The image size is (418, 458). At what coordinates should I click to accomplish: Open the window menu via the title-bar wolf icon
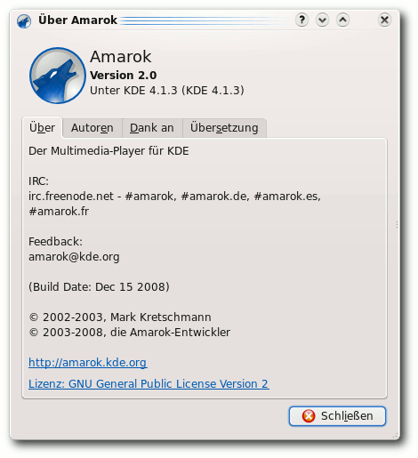24,21
